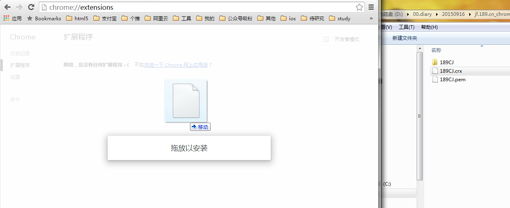The height and width of the screenshot is (208, 510).
Task: Open the study bookmark folder
Action: point(340,18)
